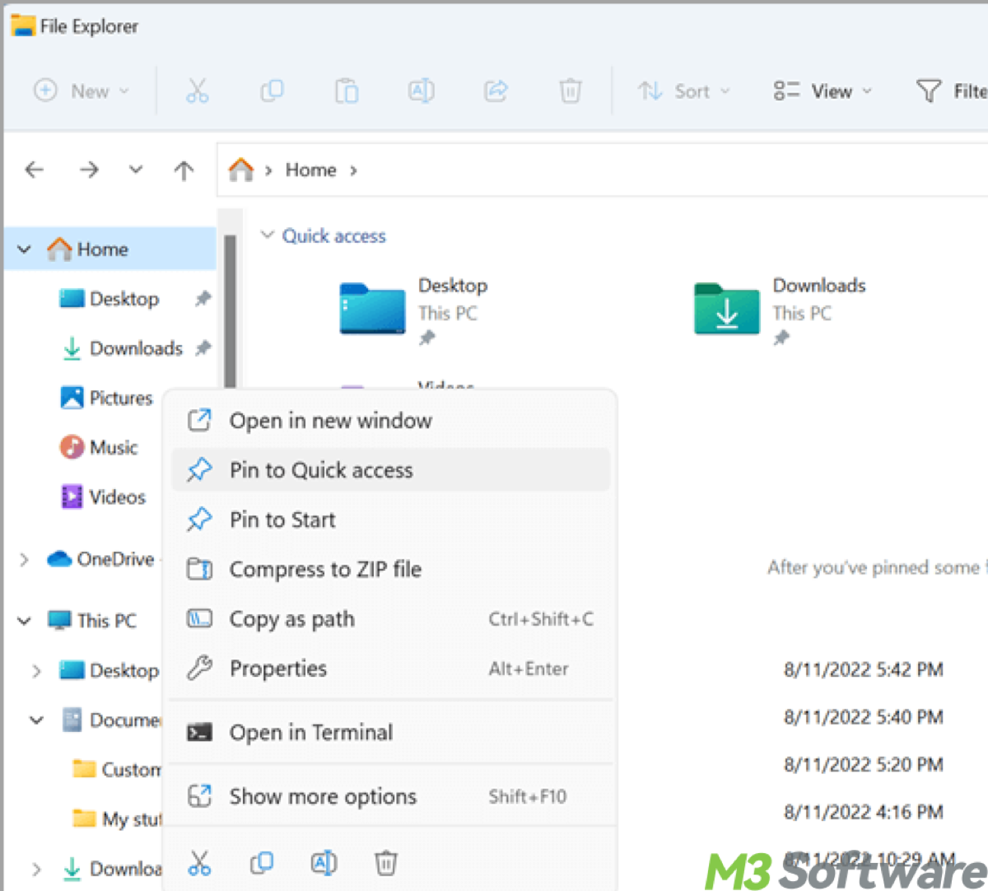Go forward with the right arrow
Viewport: 988px width, 891px height.
coord(89,170)
